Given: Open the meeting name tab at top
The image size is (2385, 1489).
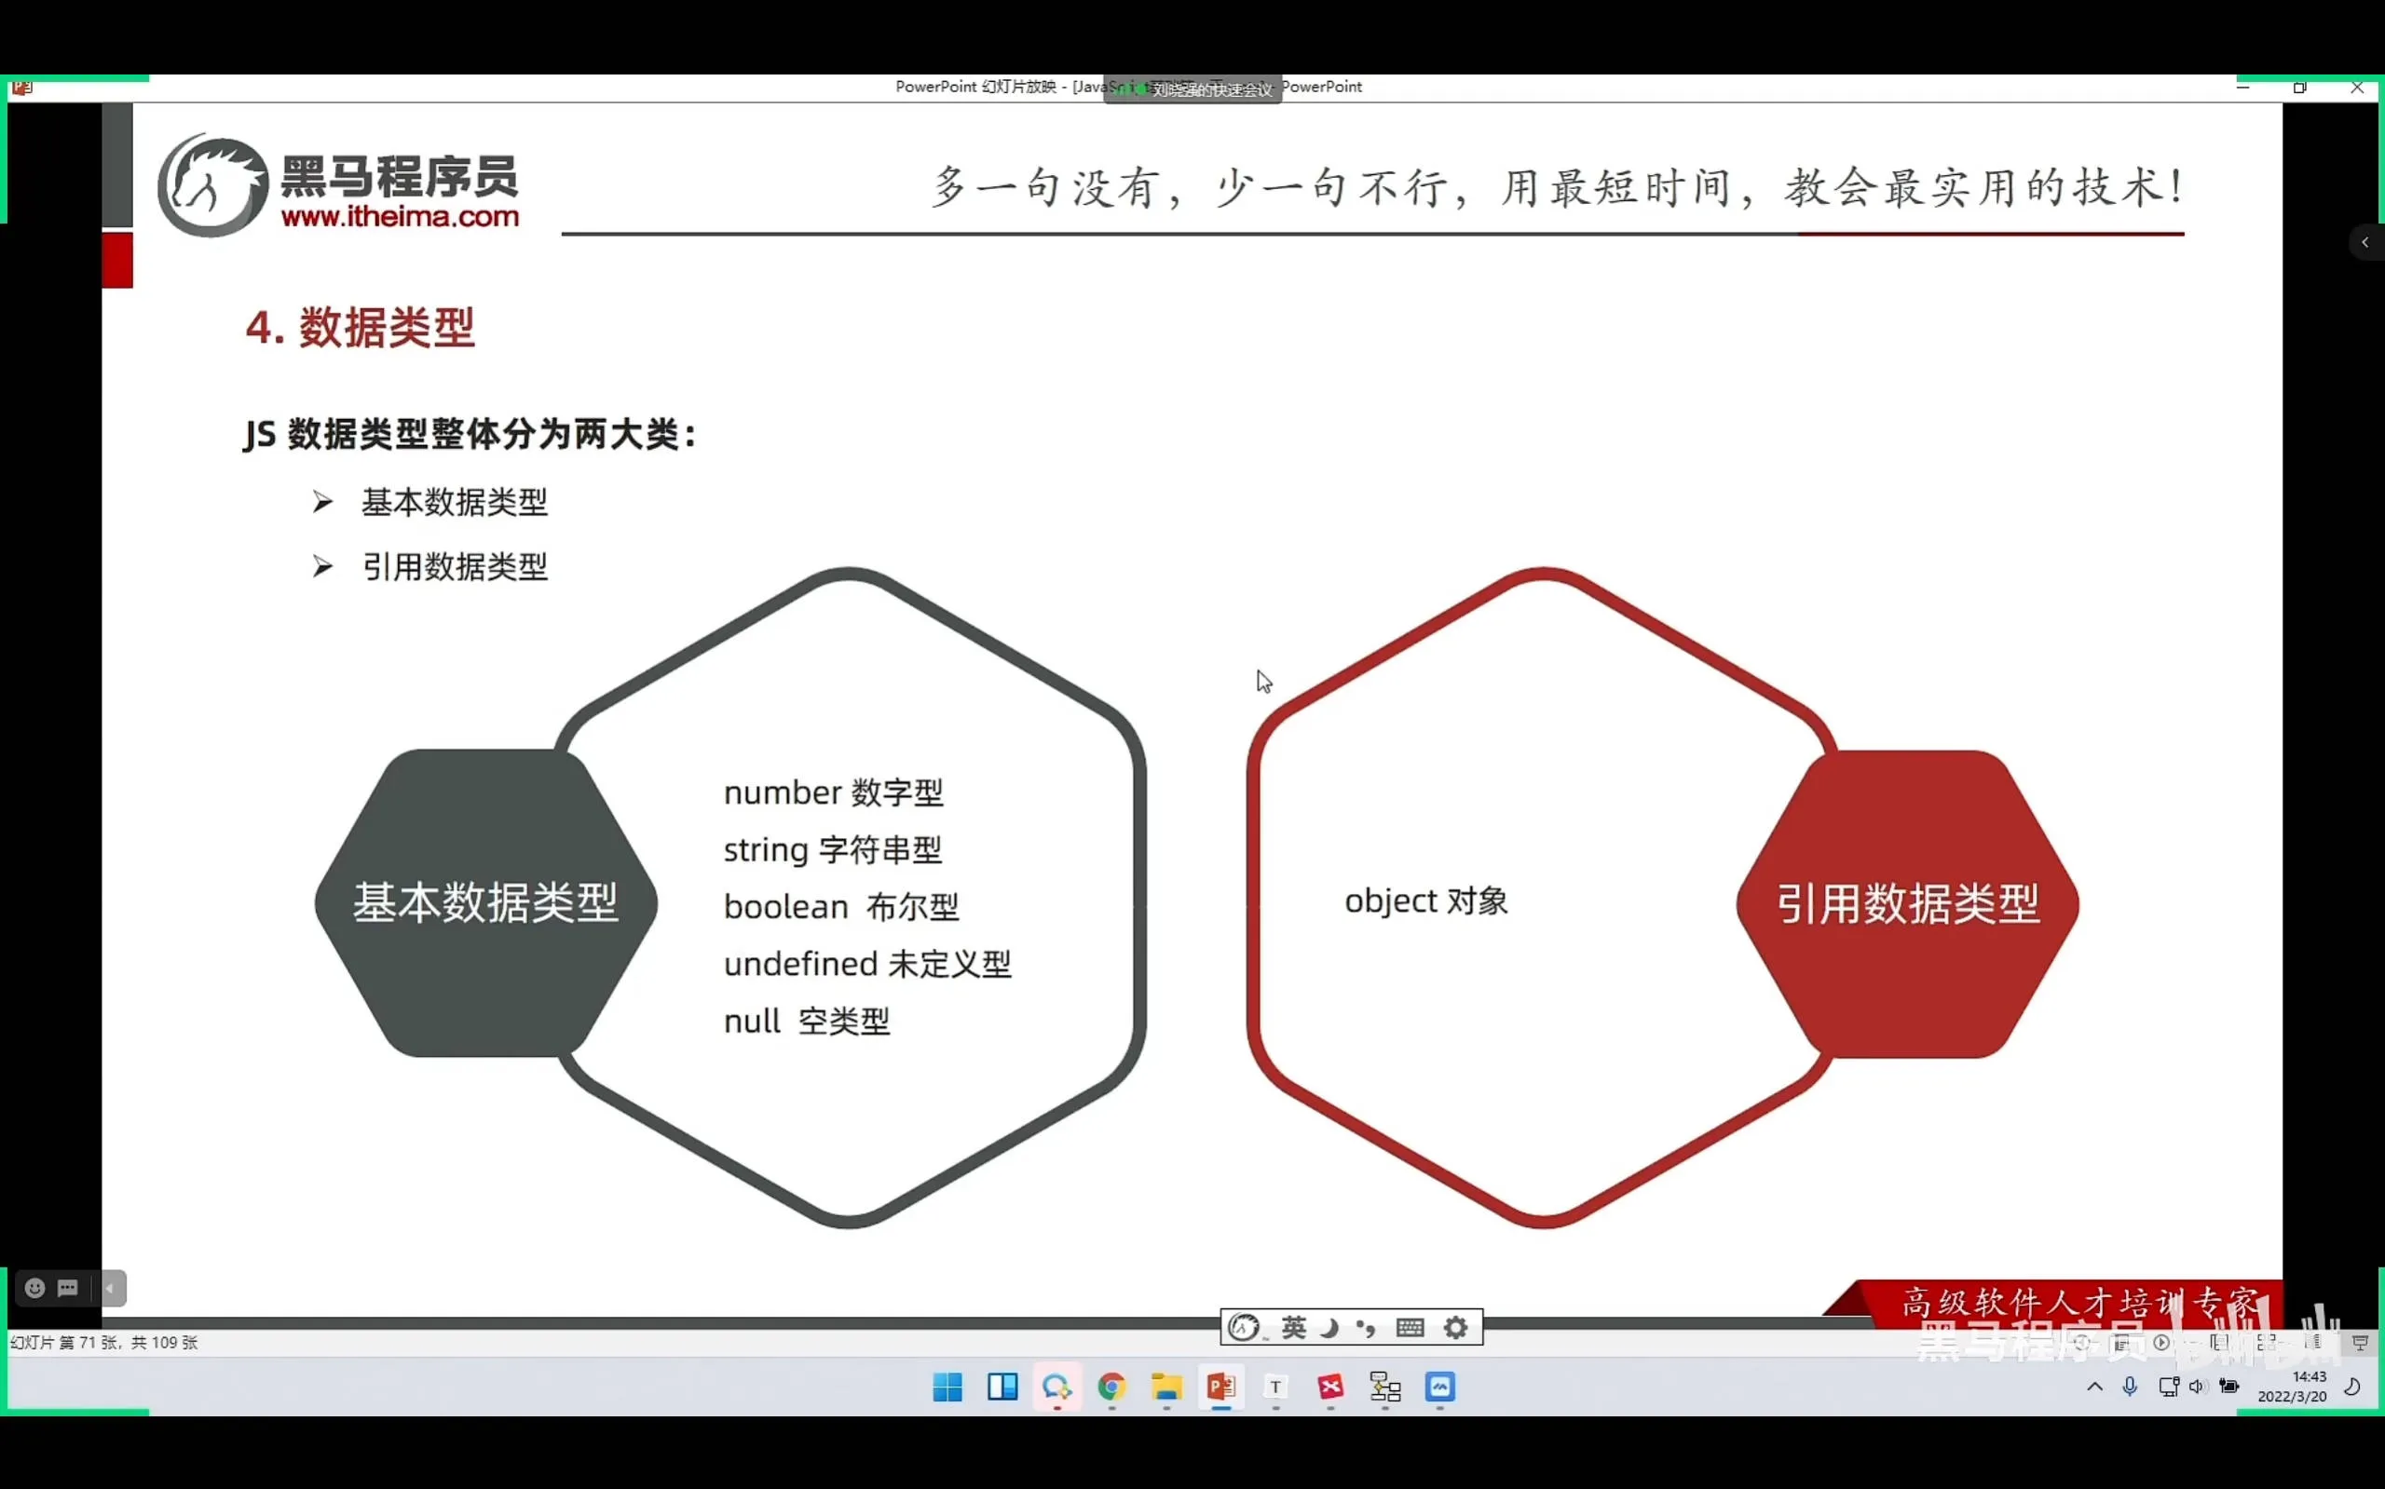Looking at the screenshot, I should click(1193, 88).
